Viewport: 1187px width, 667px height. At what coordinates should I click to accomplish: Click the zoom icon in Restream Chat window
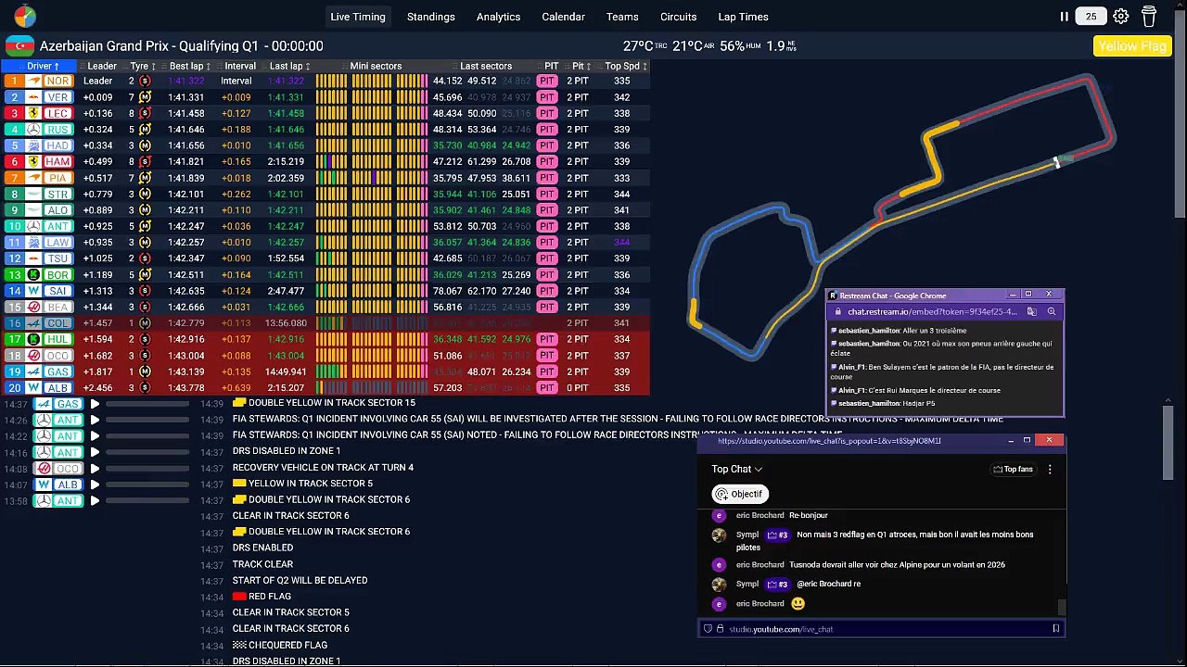(1052, 312)
